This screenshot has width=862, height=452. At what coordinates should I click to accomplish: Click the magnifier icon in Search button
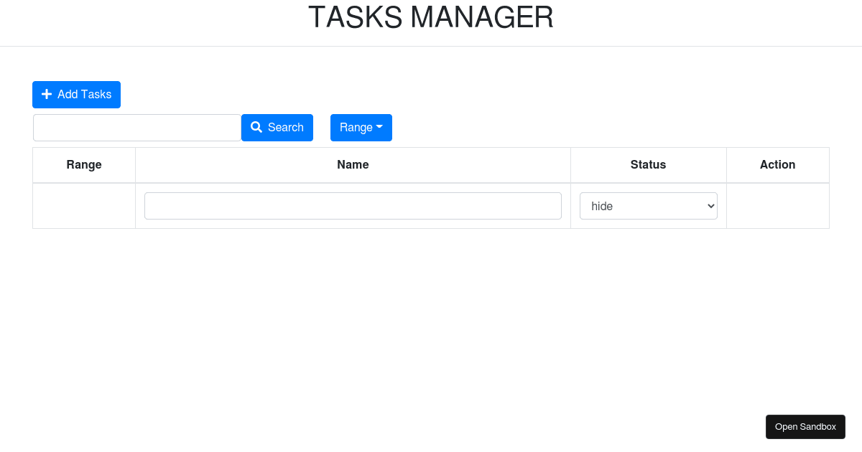pyautogui.click(x=256, y=127)
